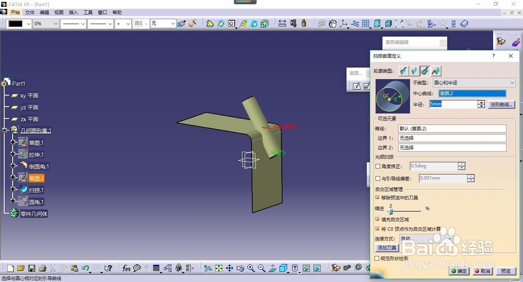Click the Design Table icon
The image size is (523, 282).
click(x=156, y=268)
